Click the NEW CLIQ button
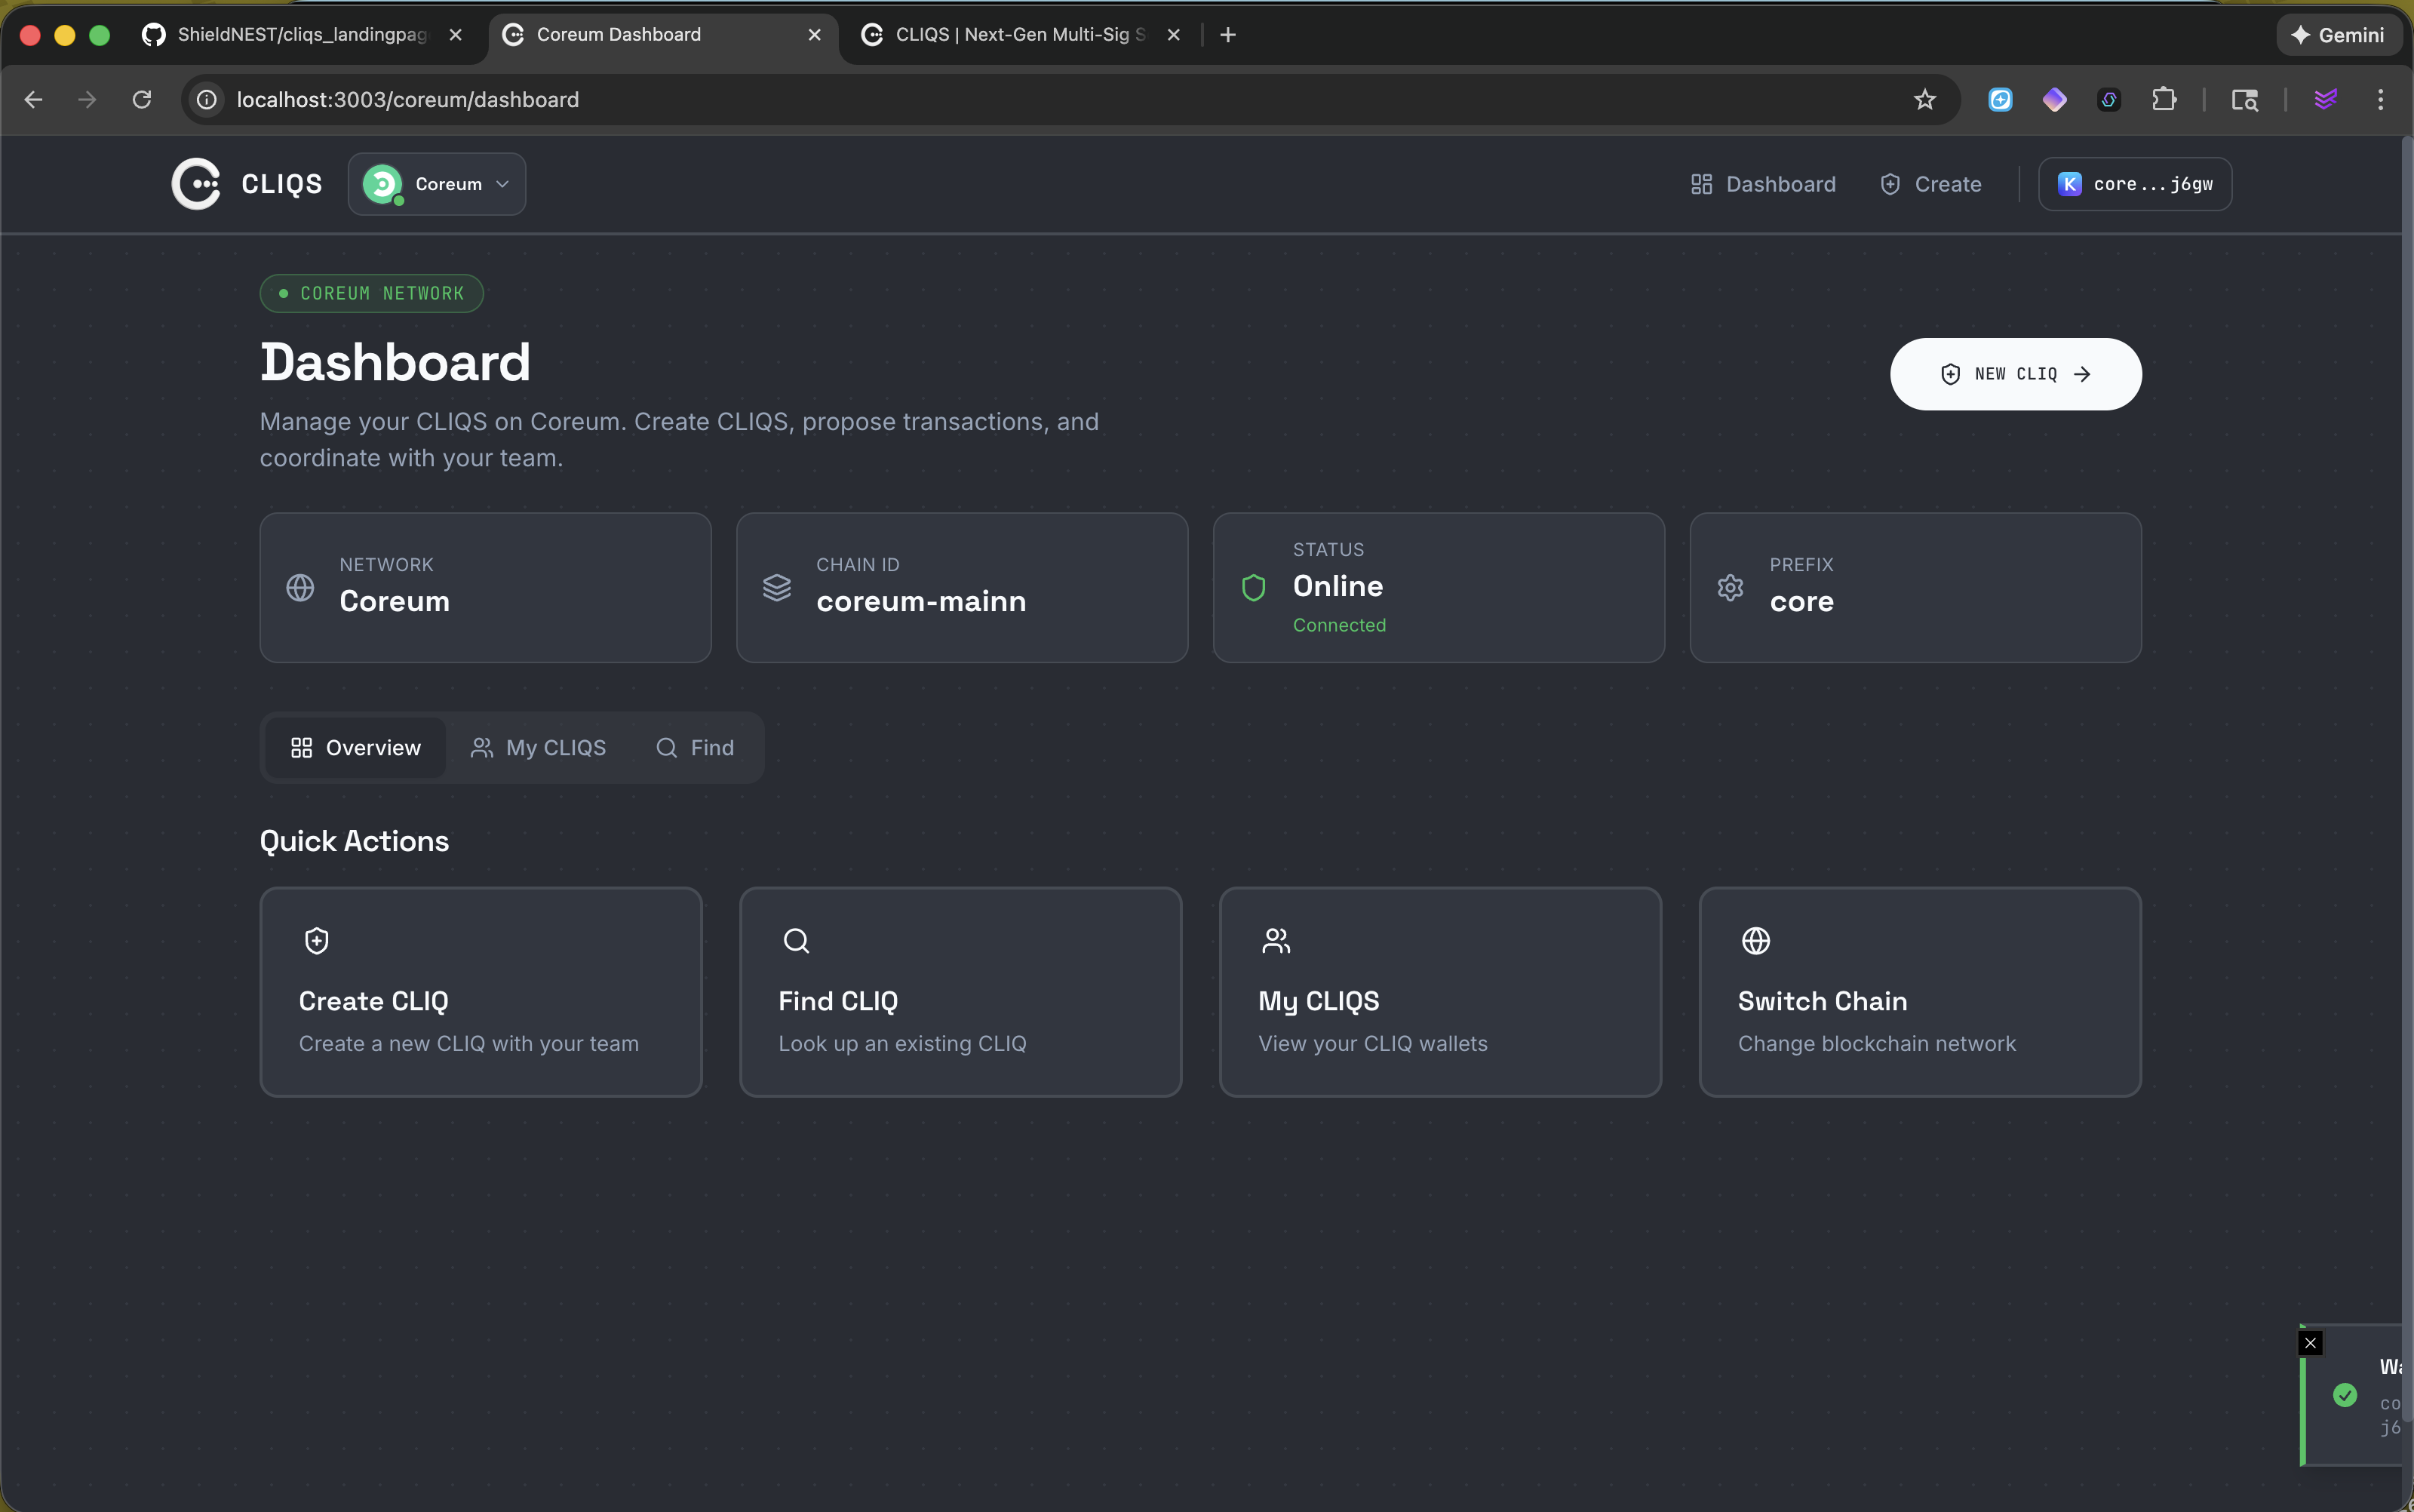2414x1512 pixels. tap(2014, 373)
